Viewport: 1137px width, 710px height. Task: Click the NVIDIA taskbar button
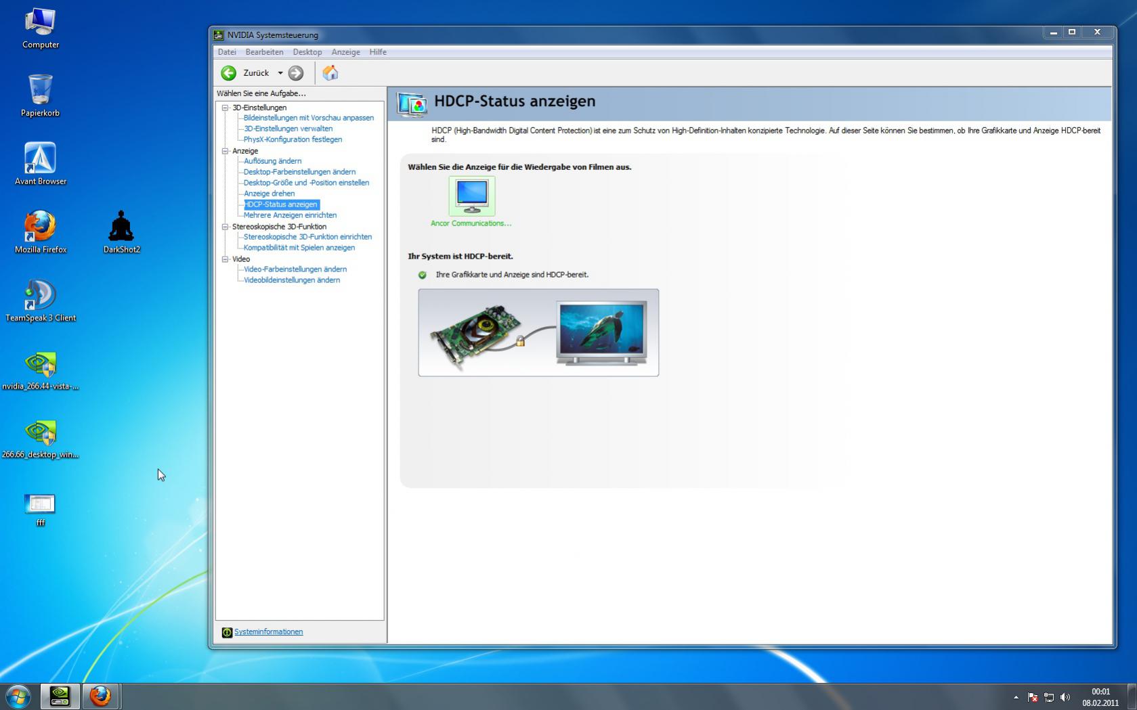(x=60, y=696)
